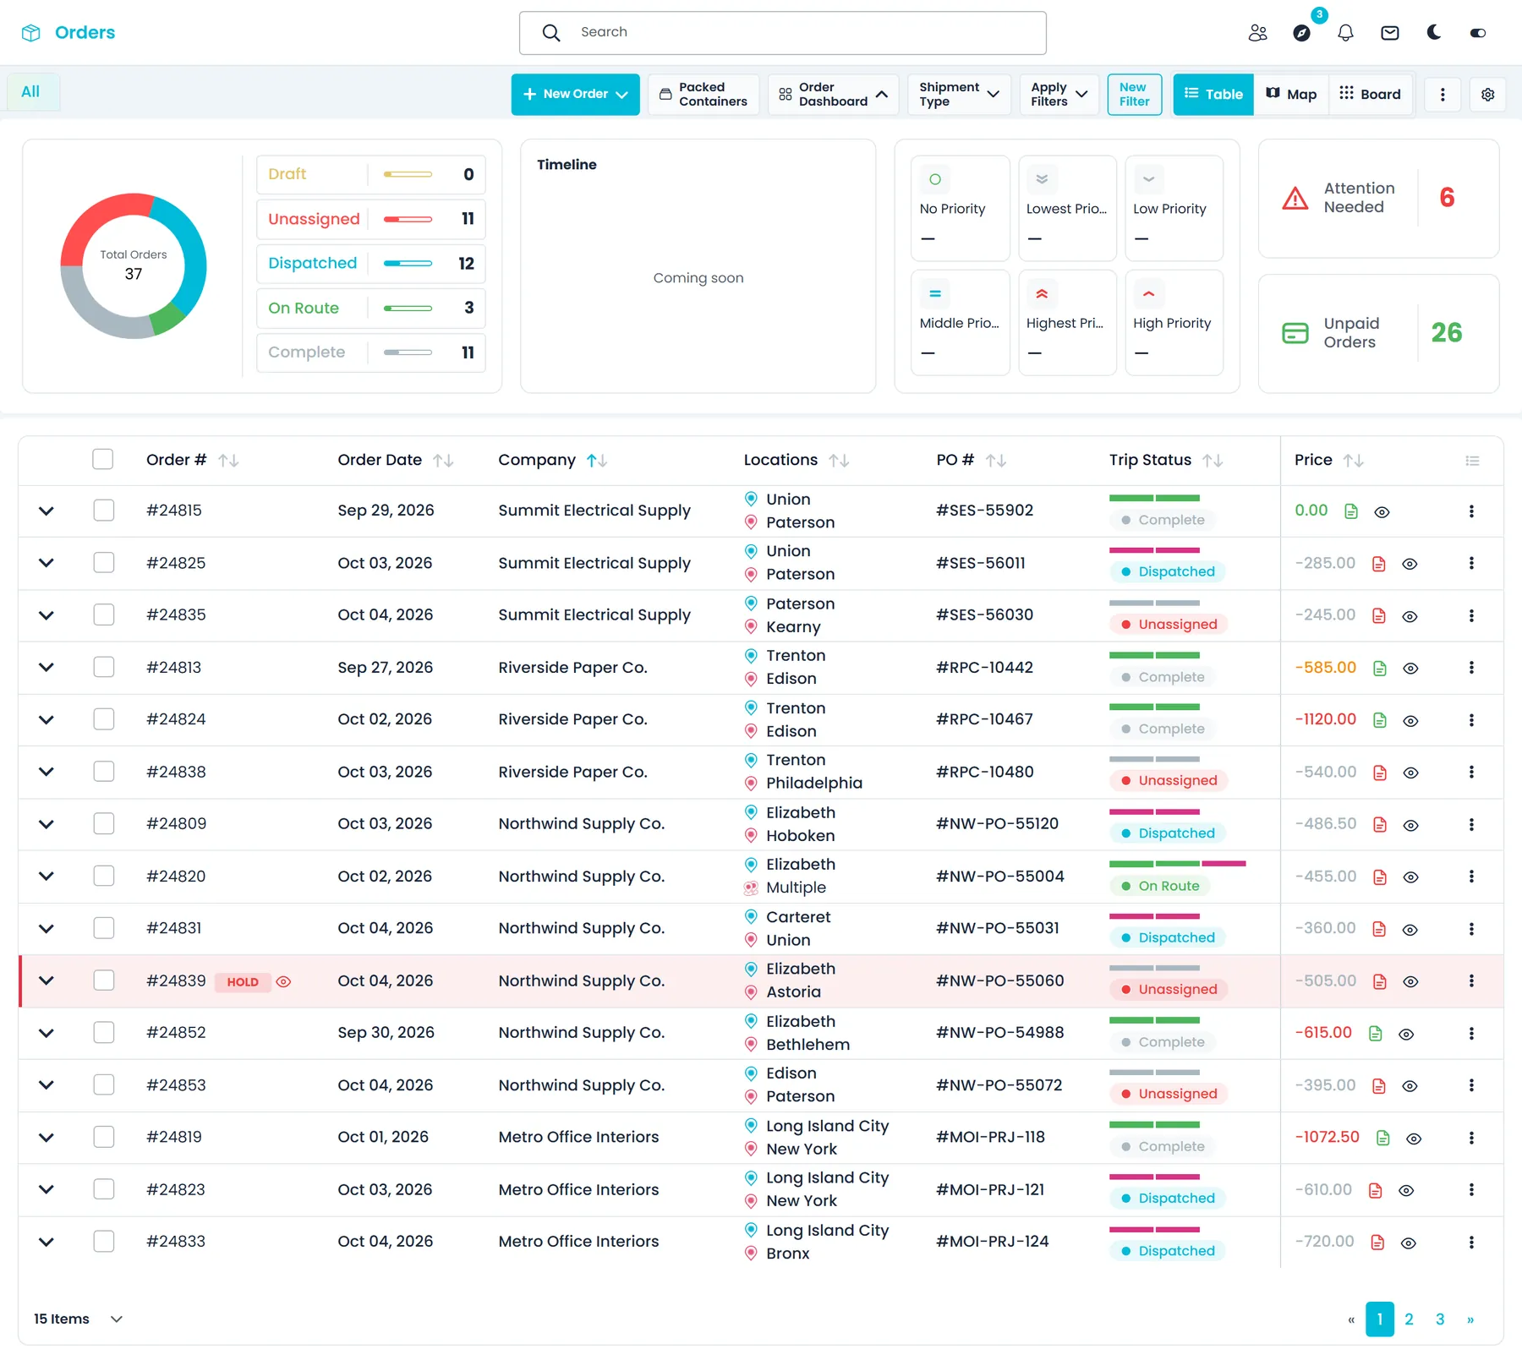Expand row for order #24820
The image size is (1522, 1360).
point(47,877)
